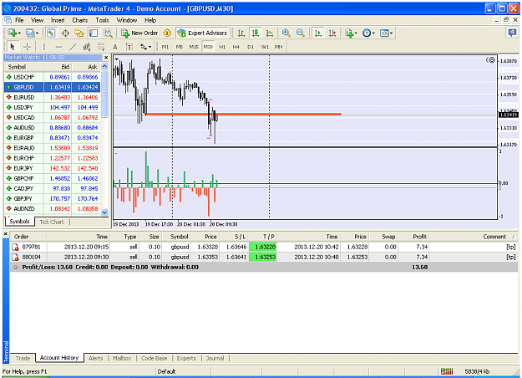Toggle the Market Watch panel button
The image size is (522, 378).
[51, 33]
